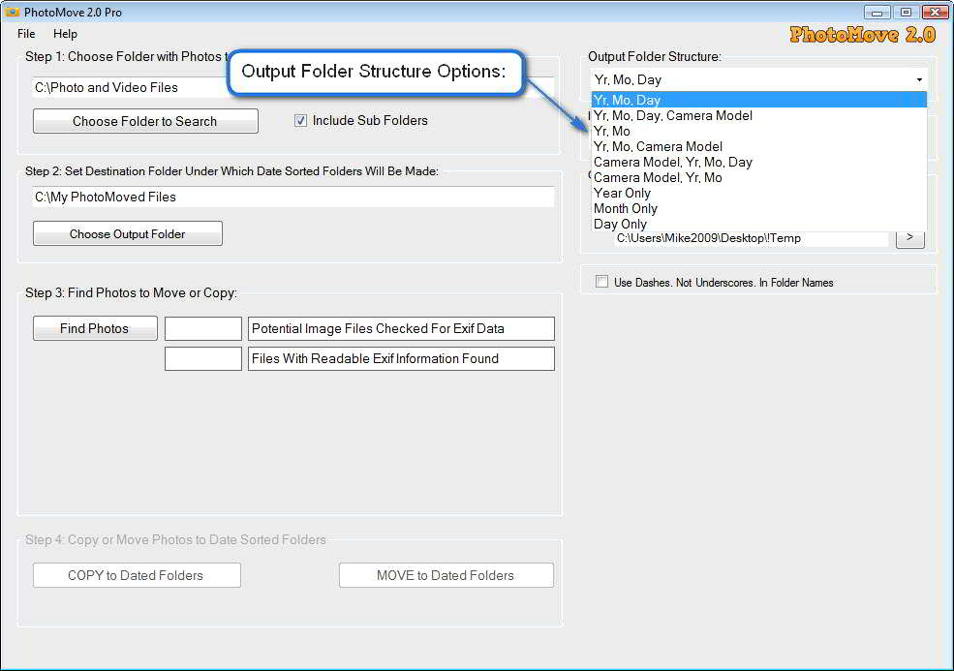Click the destination folder path field
The width and height of the screenshot is (954, 671).
[x=293, y=198]
